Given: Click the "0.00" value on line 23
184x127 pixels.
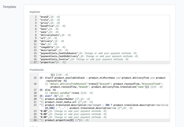Looking at the screenshot, I should click(44, 111).
